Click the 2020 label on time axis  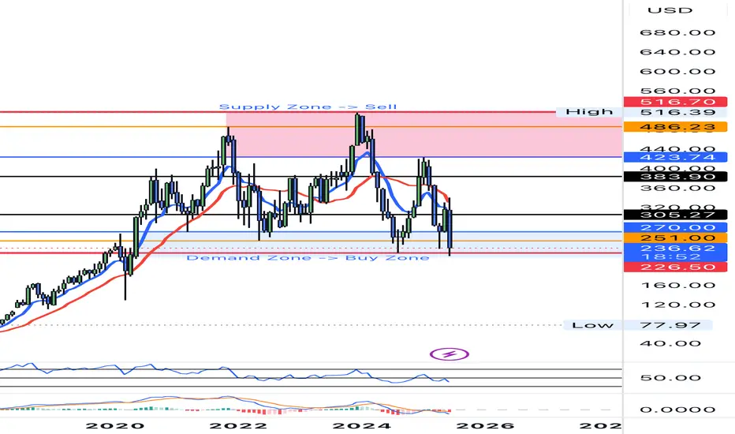coord(115,426)
